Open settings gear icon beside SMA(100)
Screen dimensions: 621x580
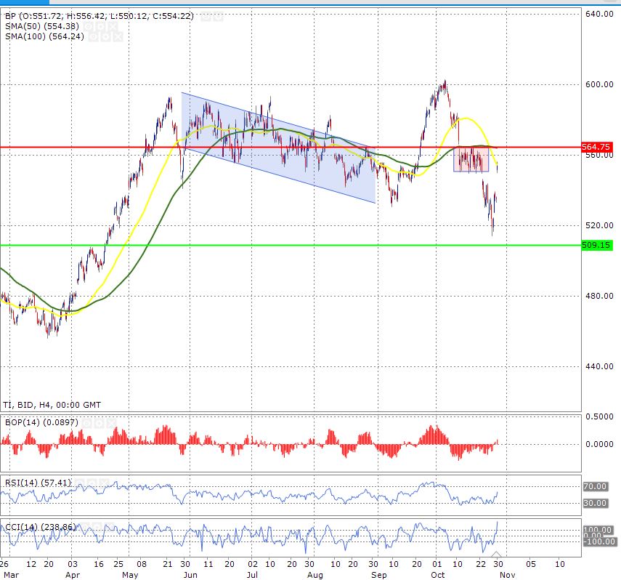[105, 37]
